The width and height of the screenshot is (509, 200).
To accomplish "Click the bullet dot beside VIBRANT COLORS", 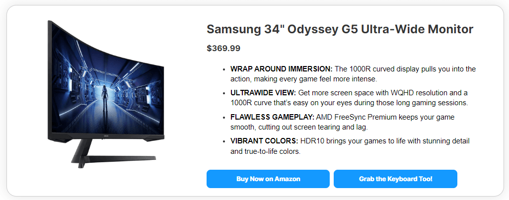I will [x=224, y=141].
